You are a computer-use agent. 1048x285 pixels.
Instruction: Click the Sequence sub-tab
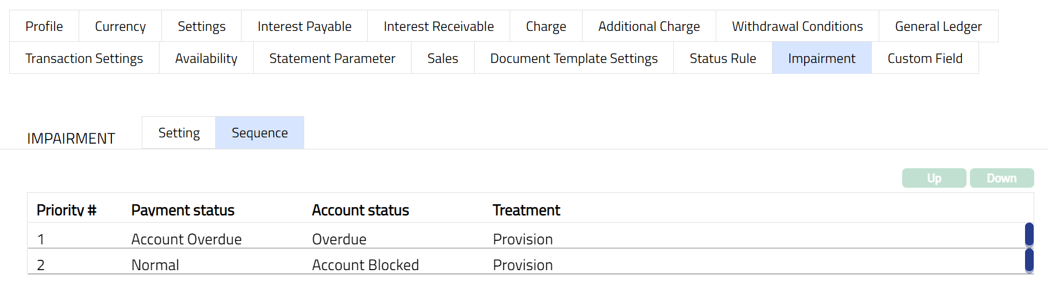point(259,133)
